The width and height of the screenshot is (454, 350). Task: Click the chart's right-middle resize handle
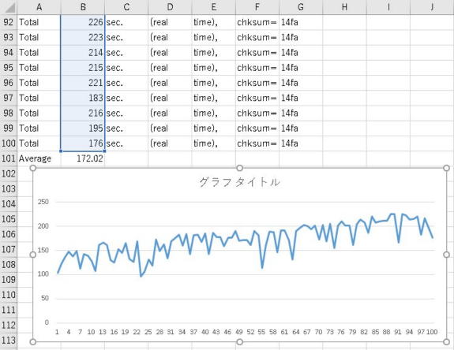pyautogui.click(x=446, y=255)
